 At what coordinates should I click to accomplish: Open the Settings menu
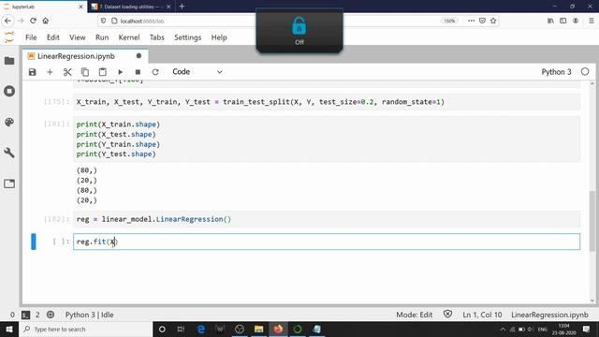click(x=187, y=37)
